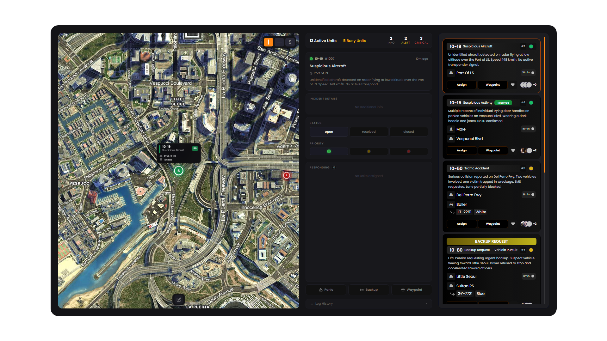This screenshot has width=607, height=341.
Task: Assign a unit to Suspicious Aircraft
Action: point(461,85)
